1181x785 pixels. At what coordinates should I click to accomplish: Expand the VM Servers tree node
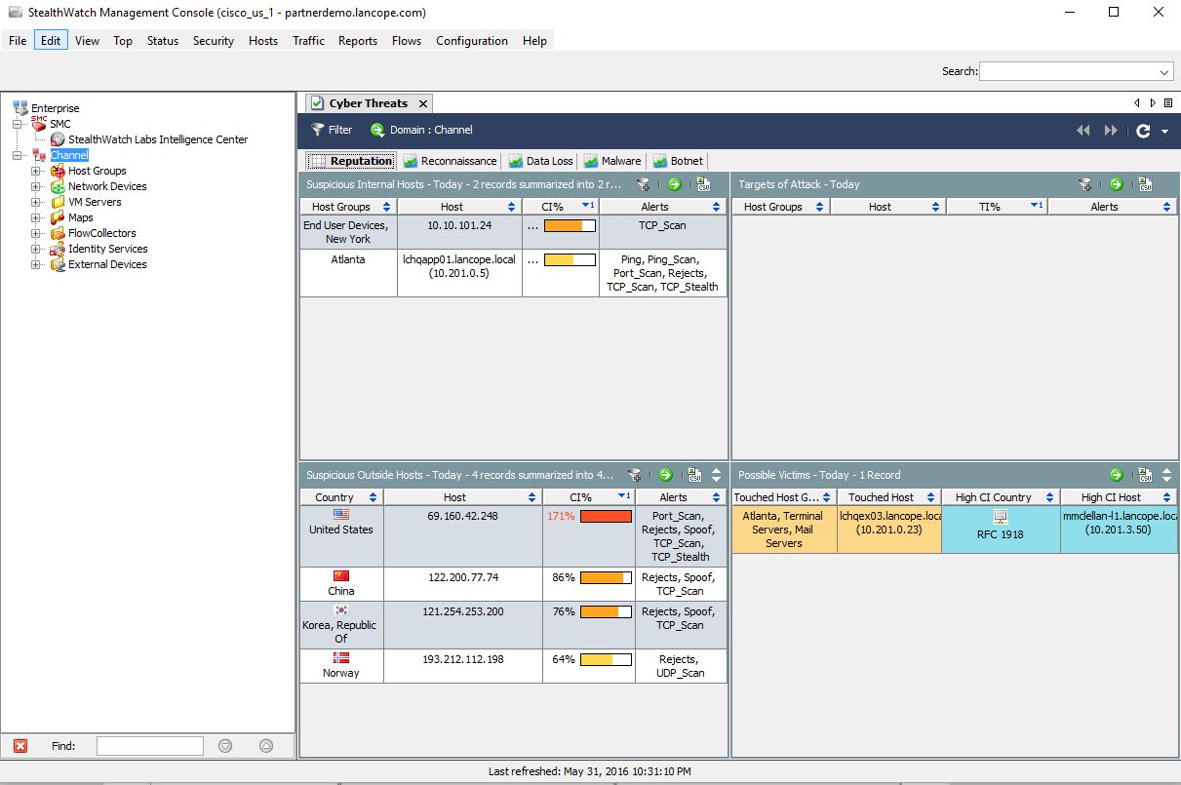(x=35, y=202)
